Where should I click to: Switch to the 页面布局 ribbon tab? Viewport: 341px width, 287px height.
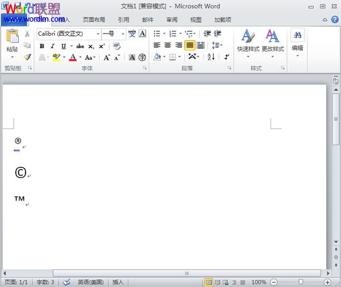click(x=94, y=20)
